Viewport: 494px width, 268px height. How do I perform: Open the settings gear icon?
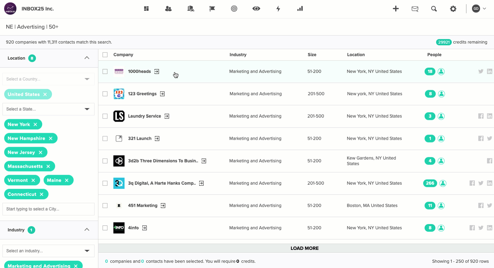coord(453,9)
